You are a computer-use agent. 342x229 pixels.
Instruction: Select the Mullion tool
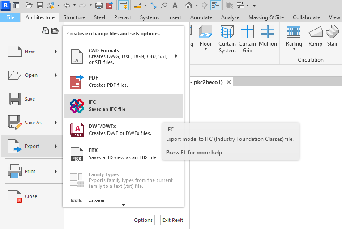(268, 36)
